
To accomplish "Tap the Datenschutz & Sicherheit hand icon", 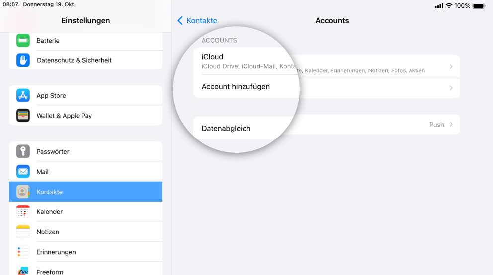I will pos(23,60).
